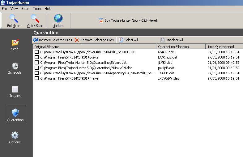
Task: Open the File menu
Action: (x=4, y=9)
